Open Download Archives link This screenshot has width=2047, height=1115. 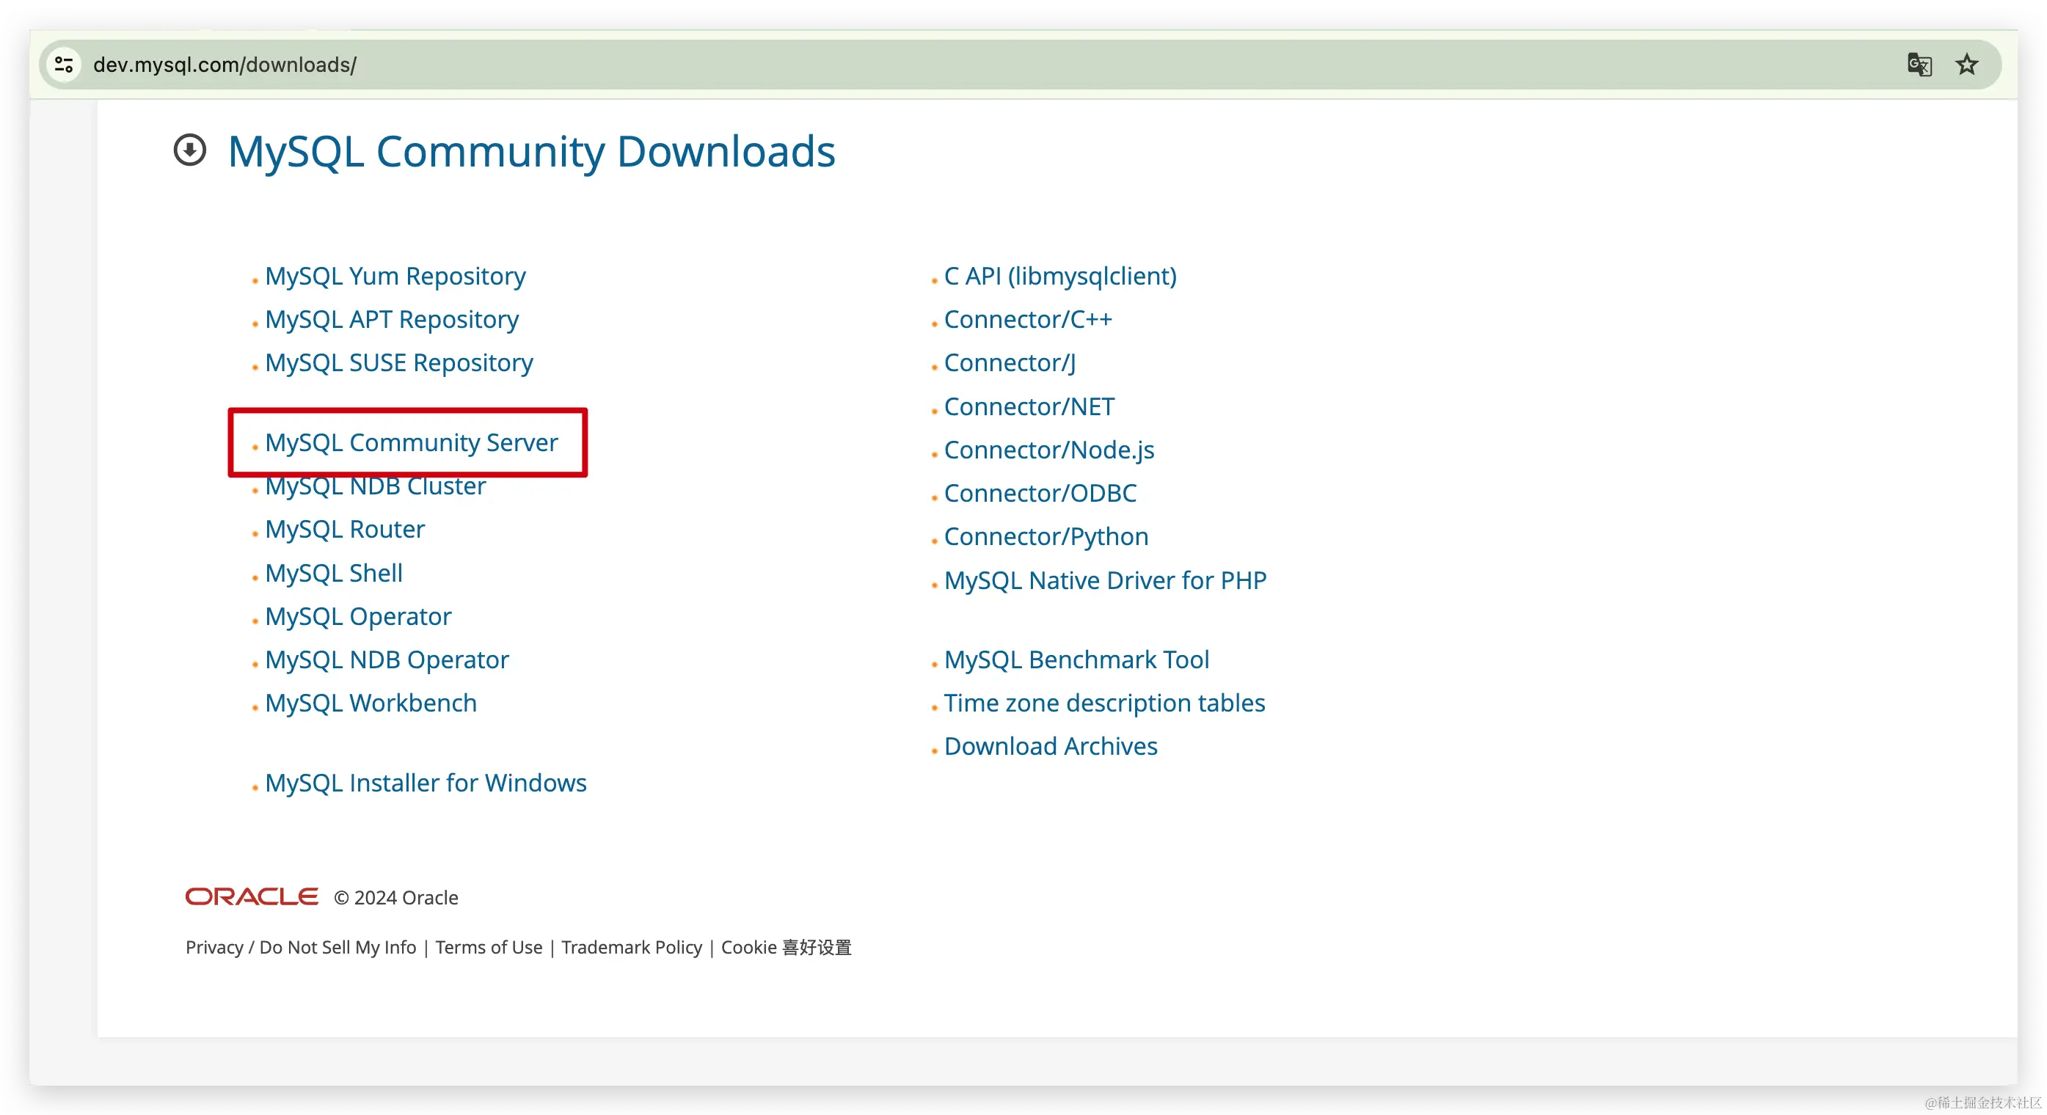[x=1051, y=746]
